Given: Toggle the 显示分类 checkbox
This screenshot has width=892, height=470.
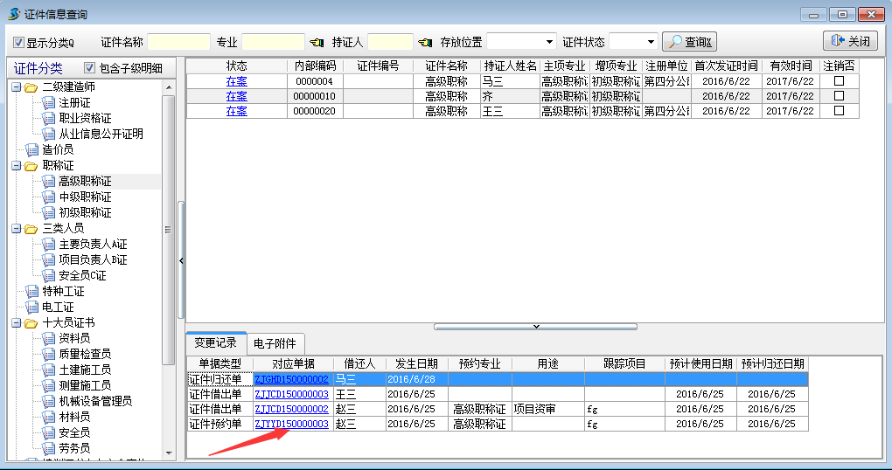Looking at the screenshot, I should pyautogui.click(x=18, y=42).
